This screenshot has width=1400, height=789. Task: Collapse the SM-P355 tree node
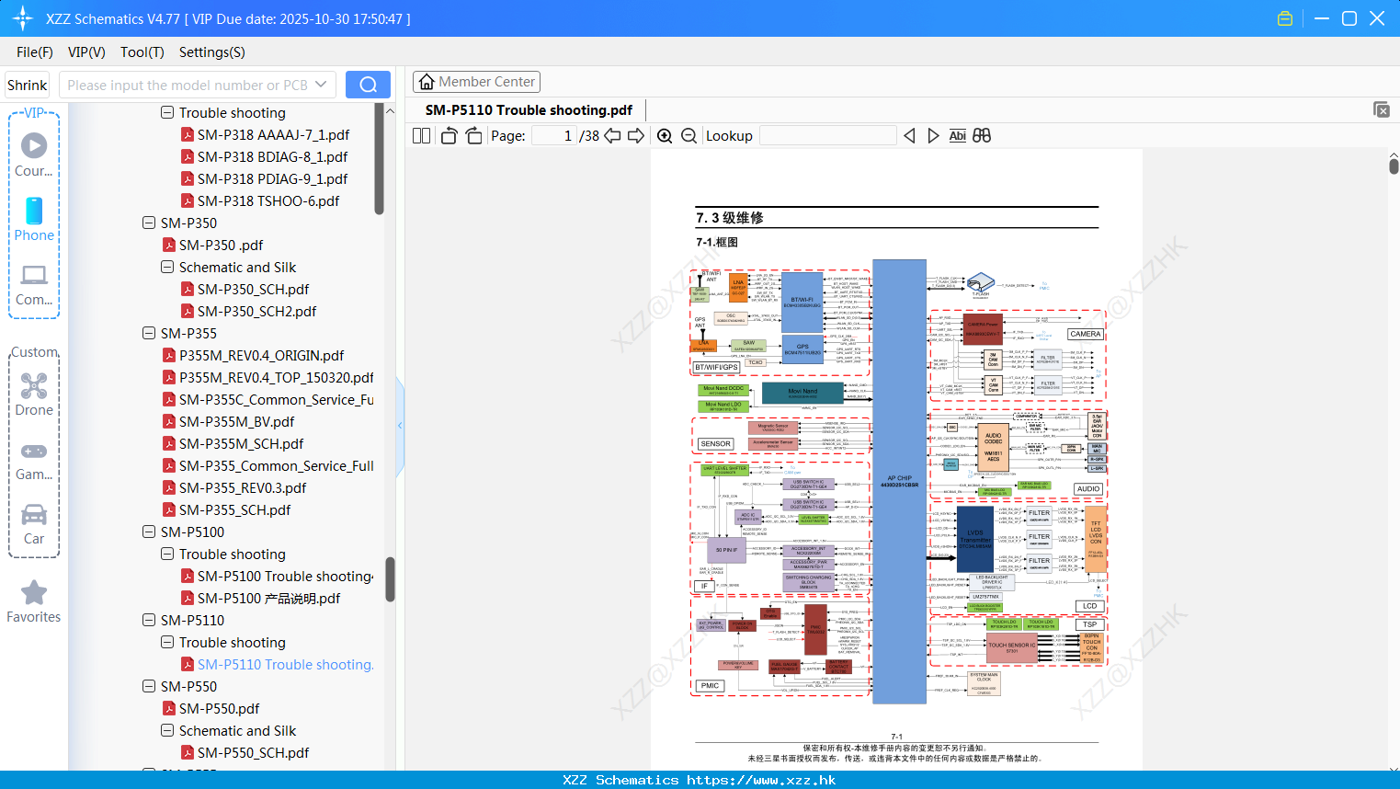coord(149,333)
